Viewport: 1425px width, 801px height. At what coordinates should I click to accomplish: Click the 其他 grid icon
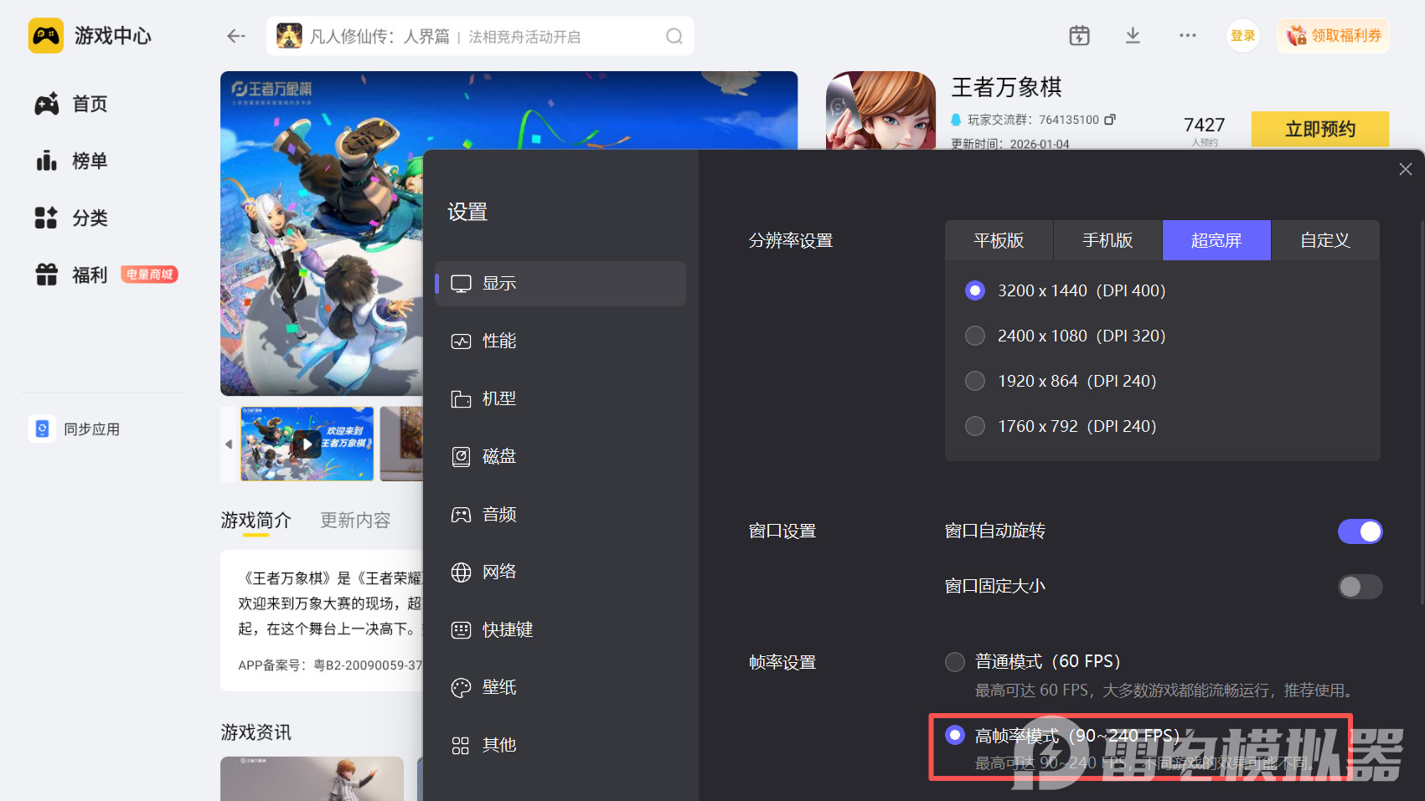[461, 746]
